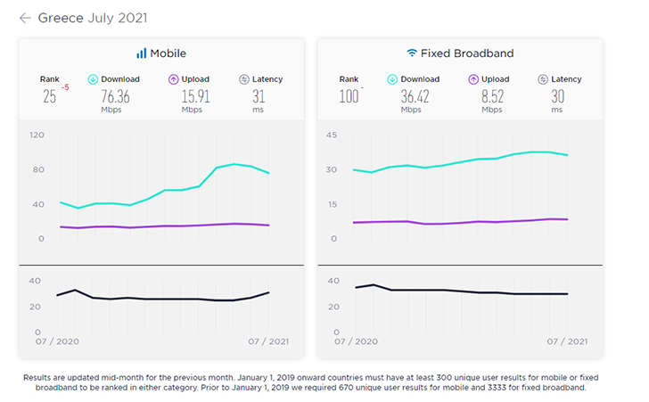Viewport: 649px width, 402px height.
Task: Click the Mobile rank value 25
Action: tap(49, 96)
